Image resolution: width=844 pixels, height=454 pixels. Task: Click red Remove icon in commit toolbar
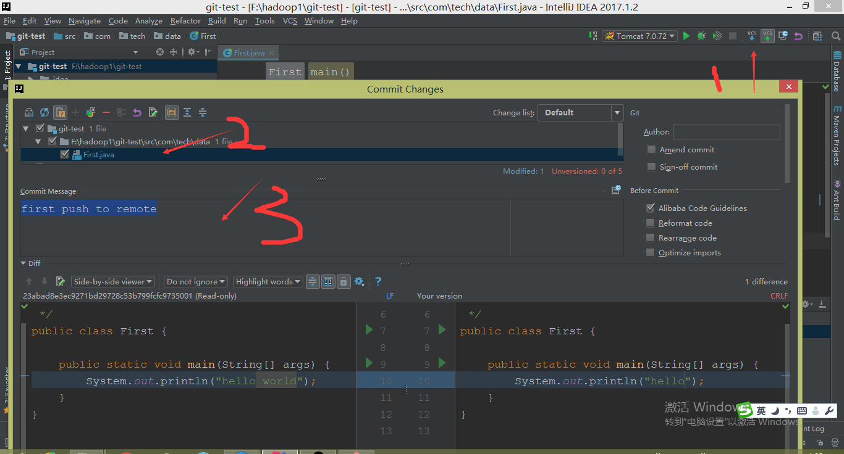[106, 112]
